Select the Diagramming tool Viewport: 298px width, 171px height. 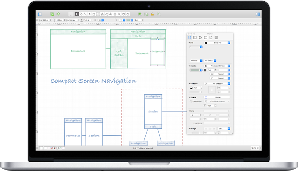click(102, 14)
